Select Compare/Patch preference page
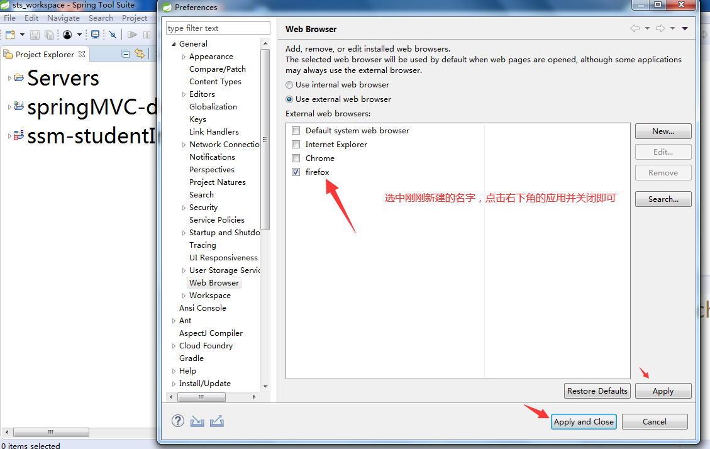This screenshot has width=710, height=449. (x=218, y=69)
